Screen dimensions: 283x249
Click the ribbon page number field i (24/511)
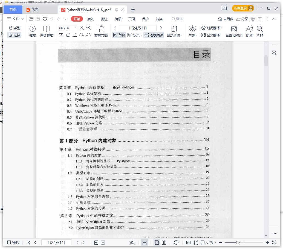138,28
